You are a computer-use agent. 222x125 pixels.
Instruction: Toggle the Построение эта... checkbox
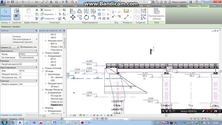tap(20, 77)
